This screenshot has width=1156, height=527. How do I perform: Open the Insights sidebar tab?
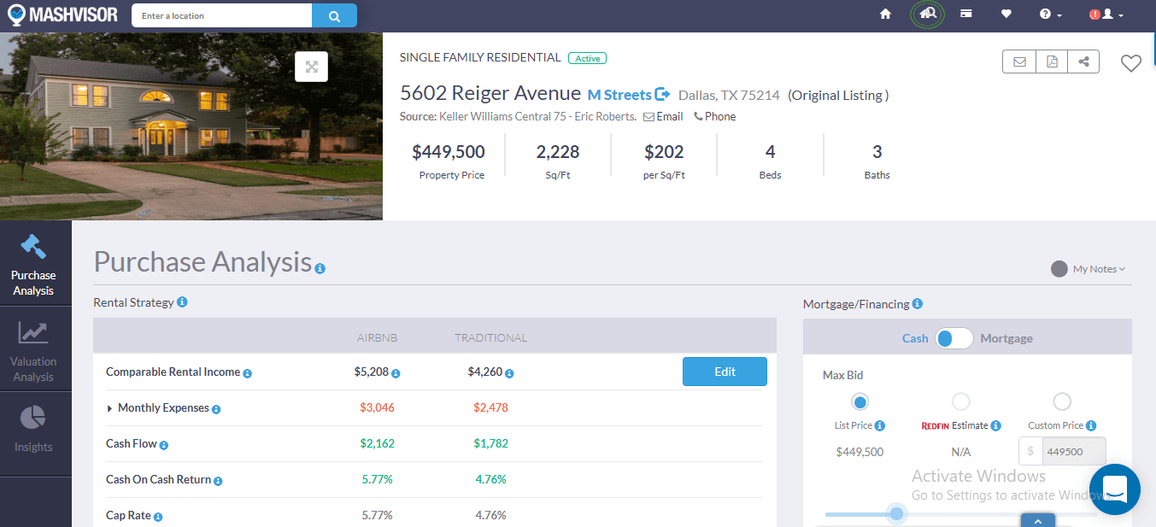[x=34, y=430]
